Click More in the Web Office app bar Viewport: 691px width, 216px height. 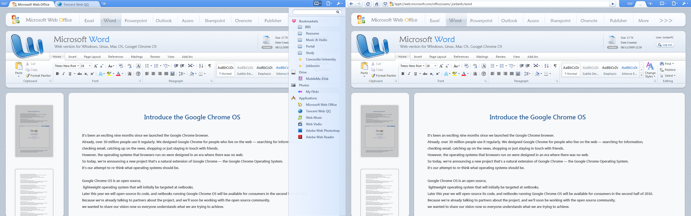pyautogui.click(x=643, y=21)
